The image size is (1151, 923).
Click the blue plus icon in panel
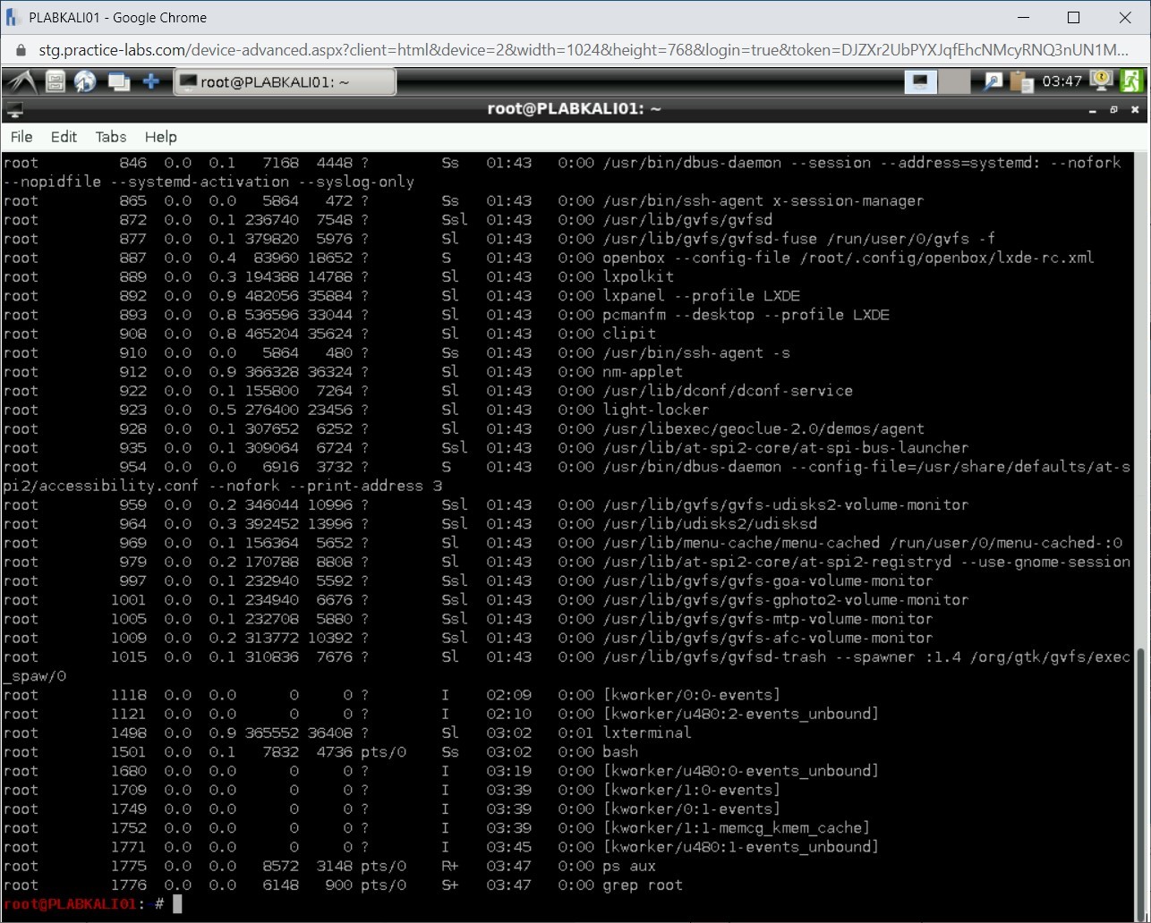[151, 82]
